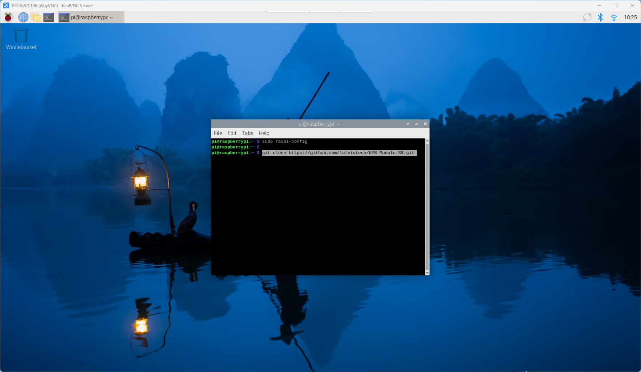The width and height of the screenshot is (641, 372).
Task: Maximize the terminal with the up chevron
Action: (416, 124)
